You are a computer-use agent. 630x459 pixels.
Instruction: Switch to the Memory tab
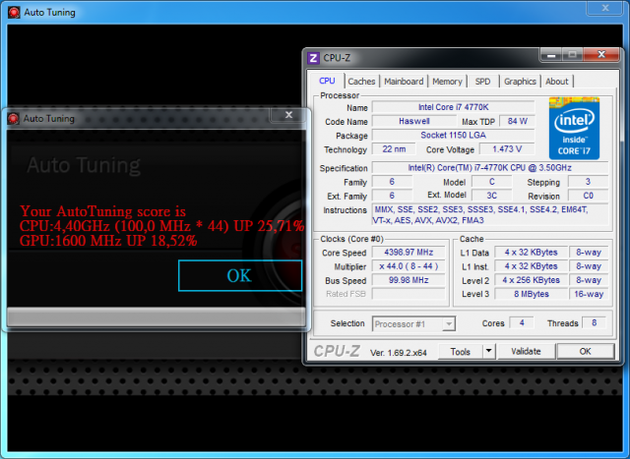click(447, 82)
